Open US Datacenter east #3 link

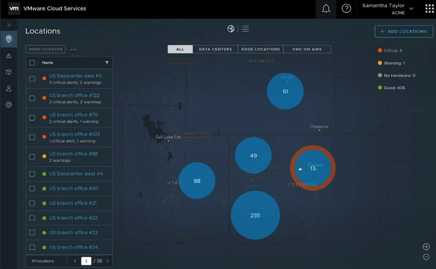tap(75, 76)
